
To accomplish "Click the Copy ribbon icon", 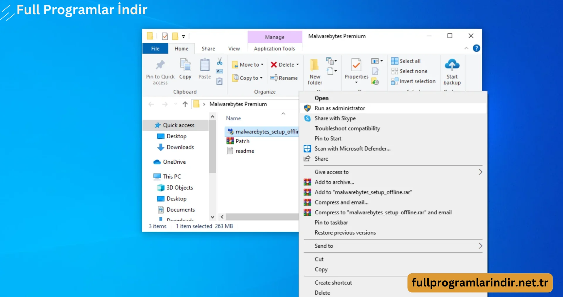I will (x=185, y=65).
